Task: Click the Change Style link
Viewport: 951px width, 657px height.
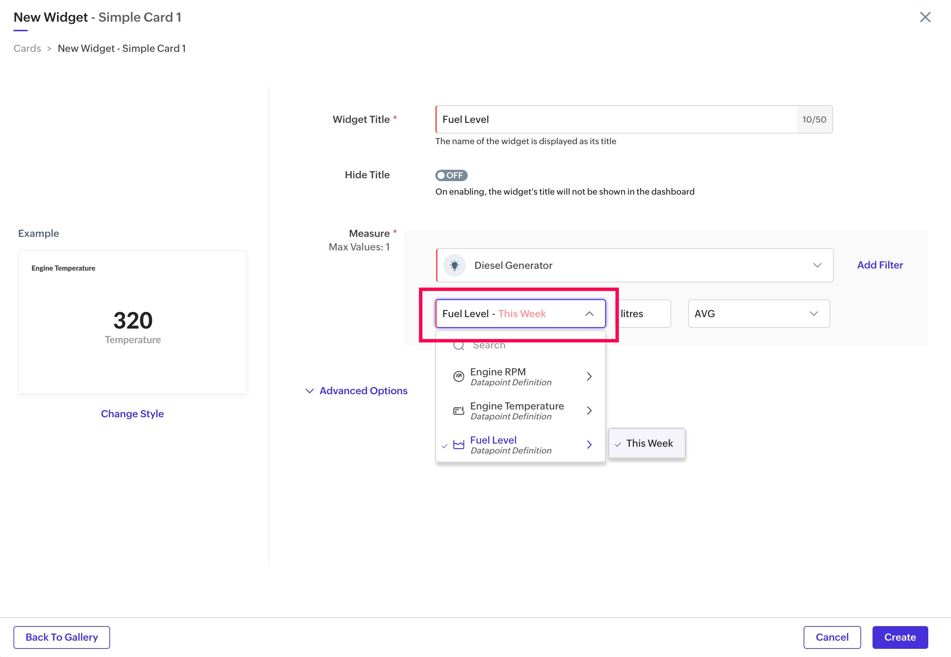Action: [132, 414]
